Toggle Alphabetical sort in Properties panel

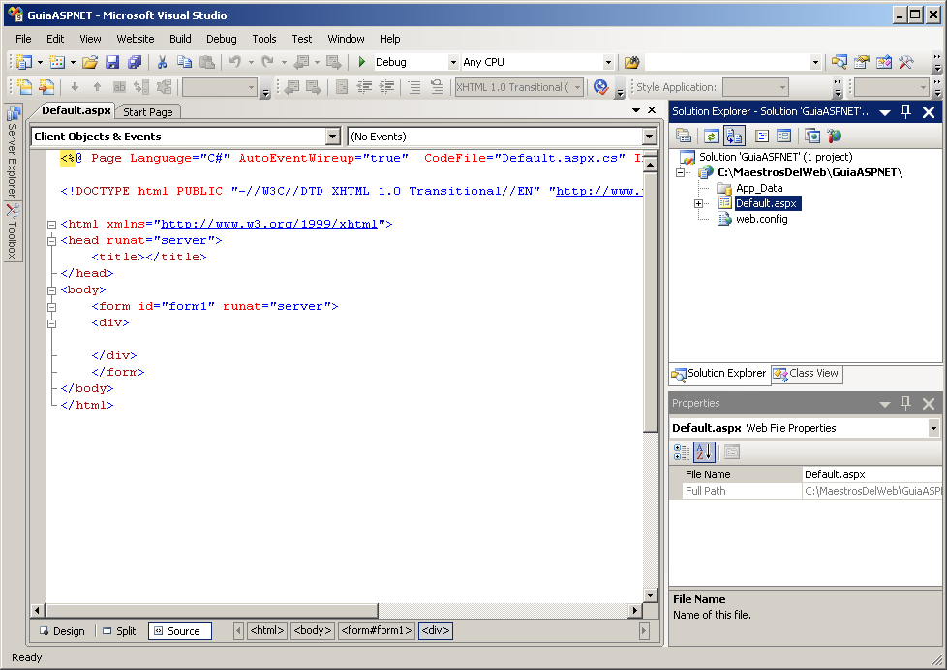click(704, 451)
